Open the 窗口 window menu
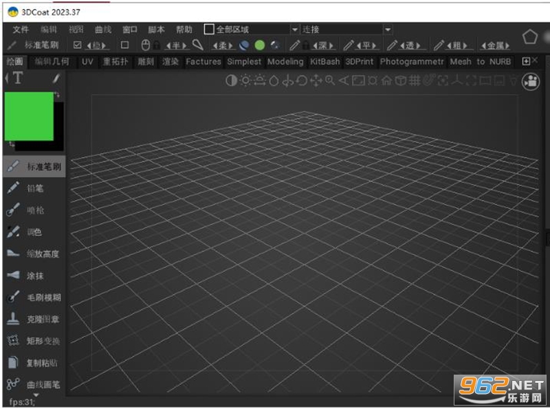The width and height of the screenshot is (550, 409). (x=130, y=30)
